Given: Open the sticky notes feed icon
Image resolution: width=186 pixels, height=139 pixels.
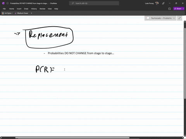Looking at the screenshot, I should pyautogui.click(x=170, y=9).
